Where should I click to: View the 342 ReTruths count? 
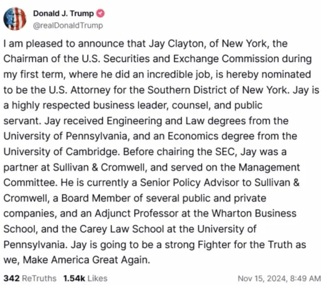pos(12,278)
